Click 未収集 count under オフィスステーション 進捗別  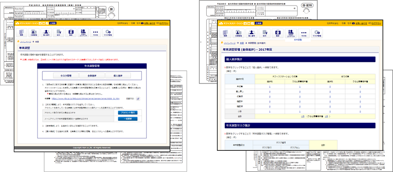coord(270,87)
